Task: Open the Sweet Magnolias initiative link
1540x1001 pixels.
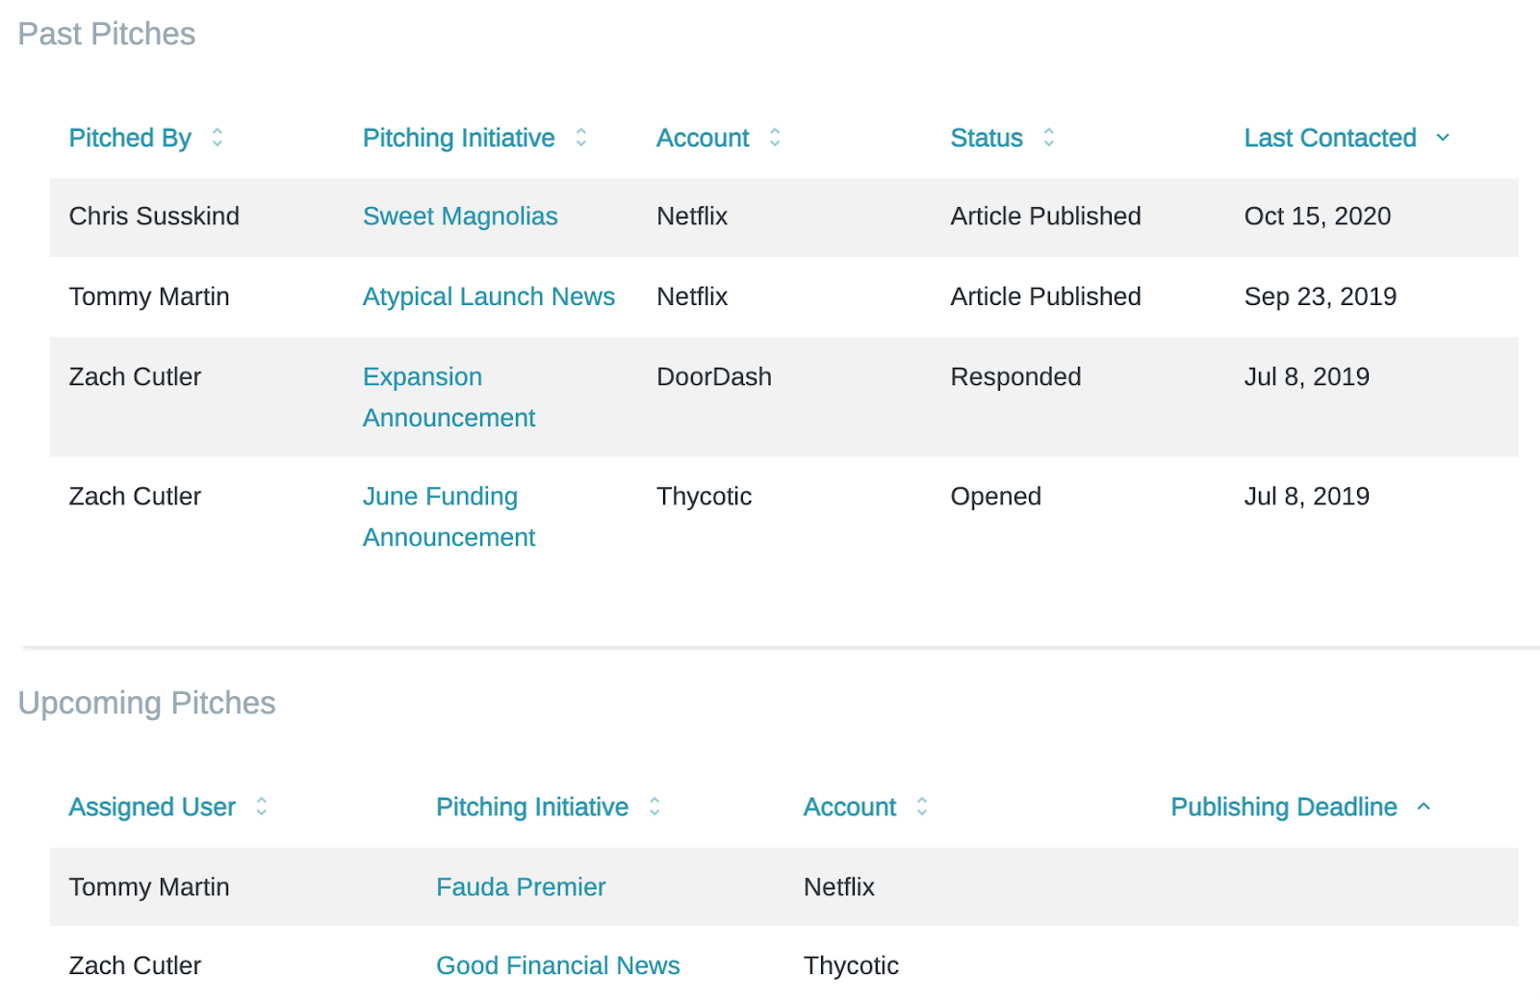Action: (x=460, y=217)
